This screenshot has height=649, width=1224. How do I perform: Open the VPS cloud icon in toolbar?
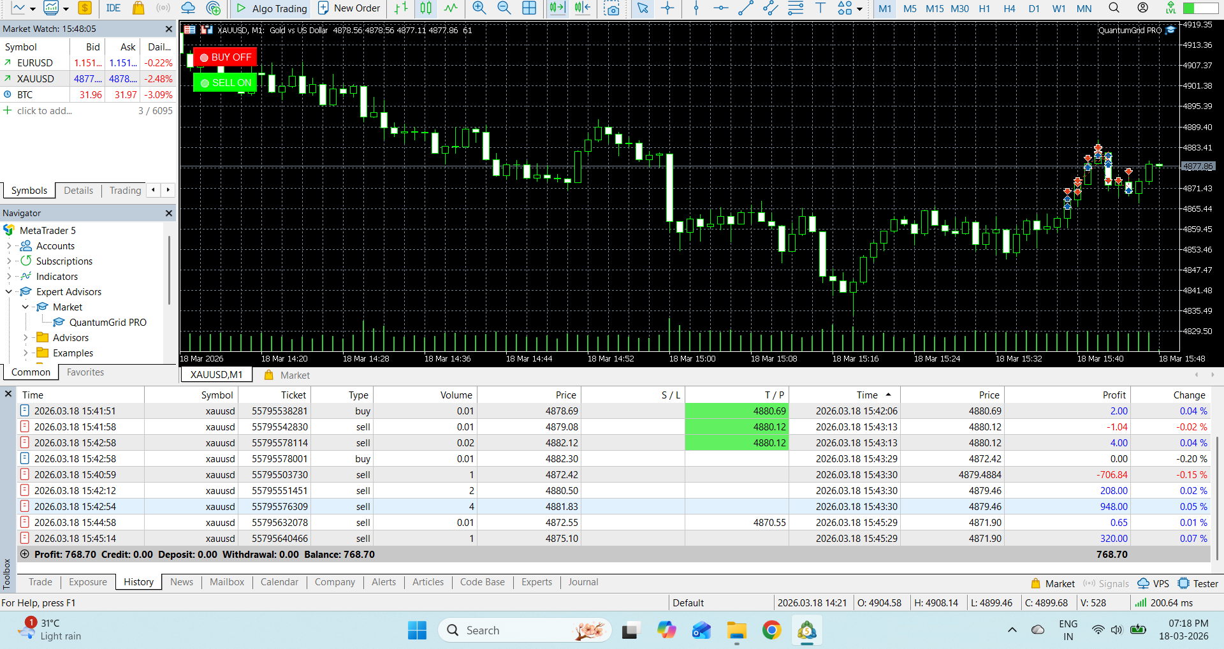coord(188,8)
